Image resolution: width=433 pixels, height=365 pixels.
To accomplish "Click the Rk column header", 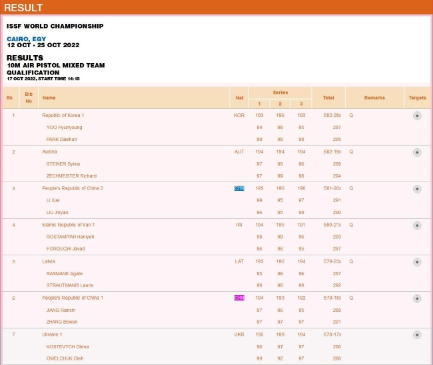I will (10, 98).
